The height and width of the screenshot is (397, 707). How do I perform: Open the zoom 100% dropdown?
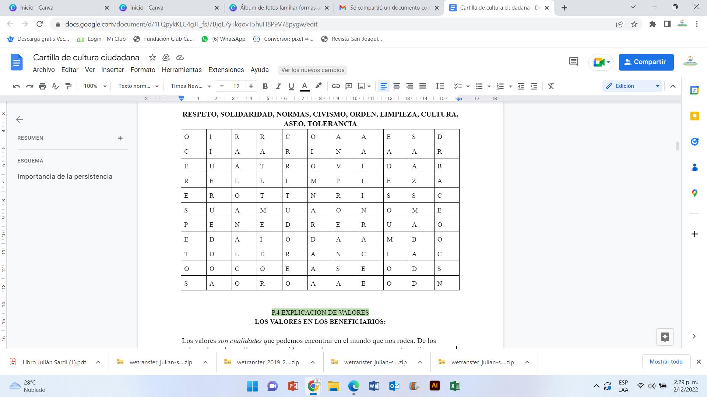[x=95, y=86]
